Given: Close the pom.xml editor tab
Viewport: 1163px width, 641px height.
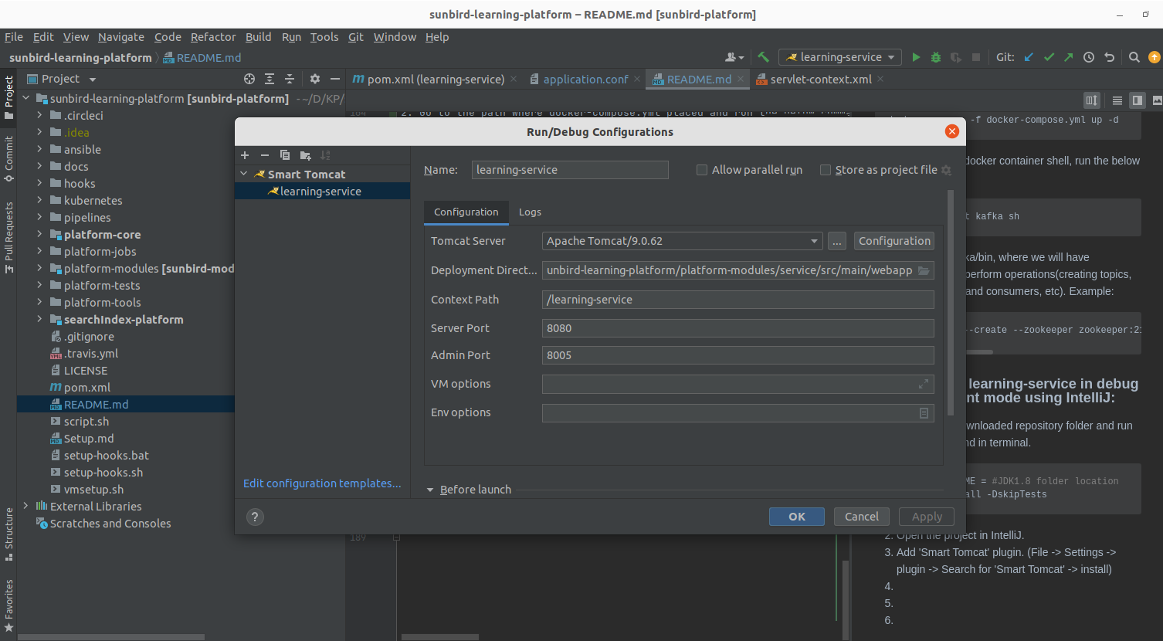Looking at the screenshot, I should tap(514, 79).
